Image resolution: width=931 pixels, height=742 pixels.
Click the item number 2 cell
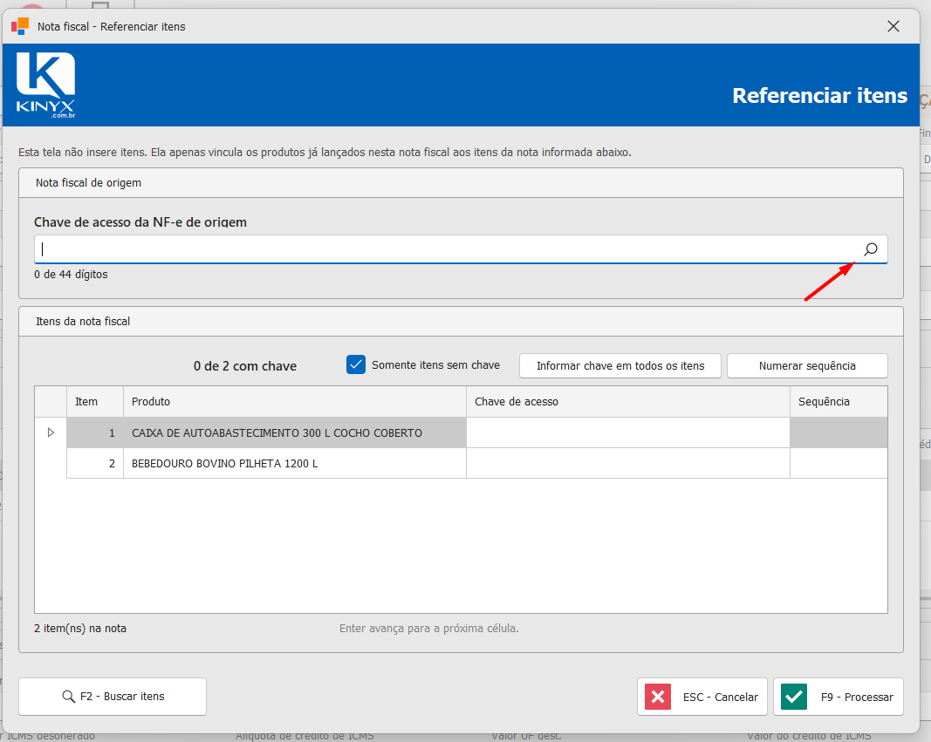click(95, 463)
